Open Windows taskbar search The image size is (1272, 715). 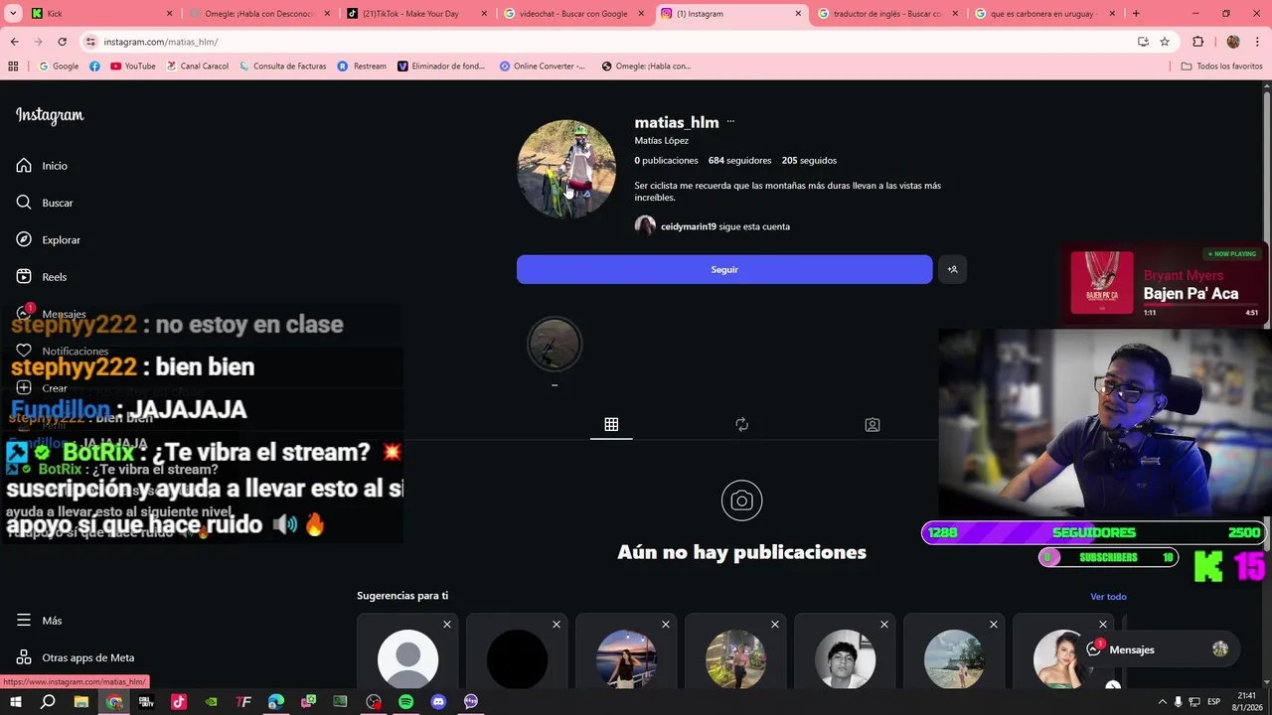pyautogui.click(x=48, y=702)
